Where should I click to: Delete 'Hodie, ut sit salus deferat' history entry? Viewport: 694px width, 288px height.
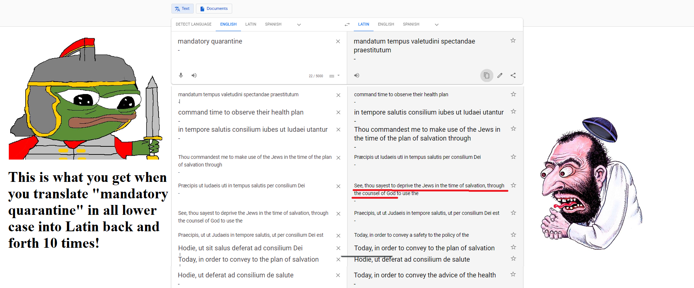(338, 248)
